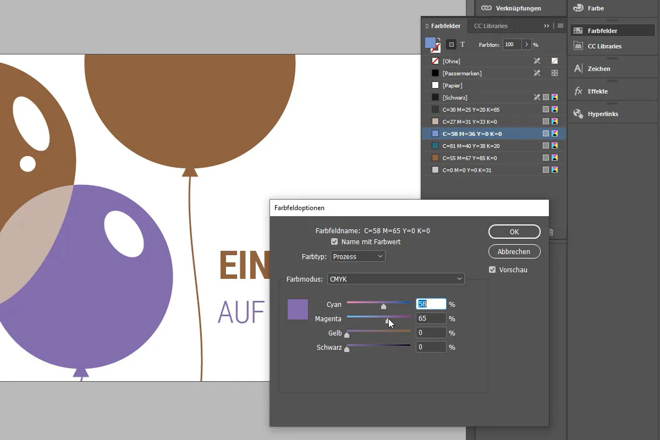Open the Verknüpfungen panel icon

click(486, 8)
